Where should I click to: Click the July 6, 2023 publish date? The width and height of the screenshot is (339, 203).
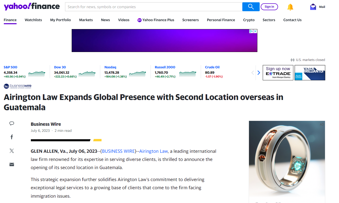40,131
